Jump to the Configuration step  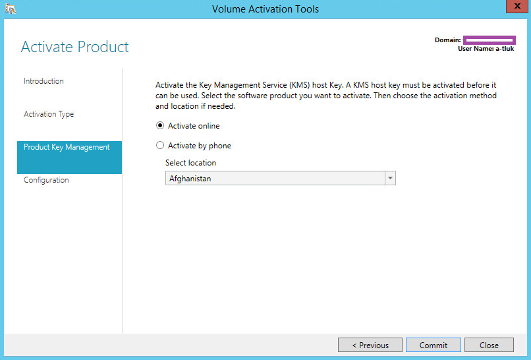(x=46, y=180)
